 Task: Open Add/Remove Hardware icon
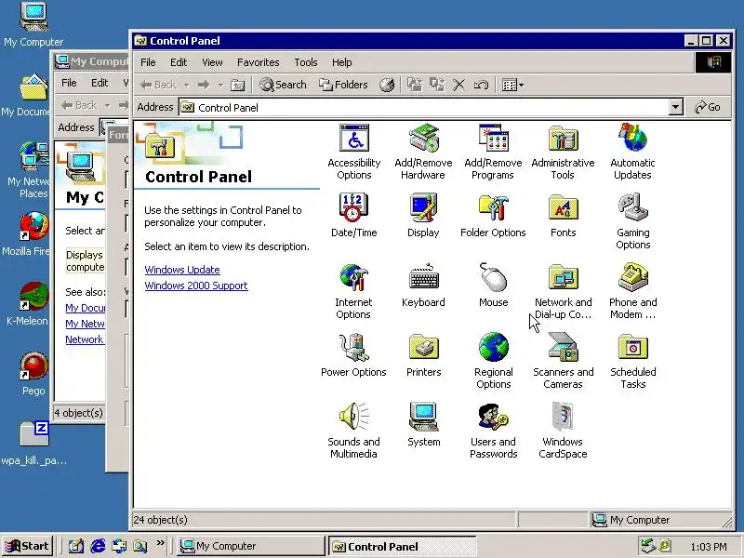click(x=423, y=152)
